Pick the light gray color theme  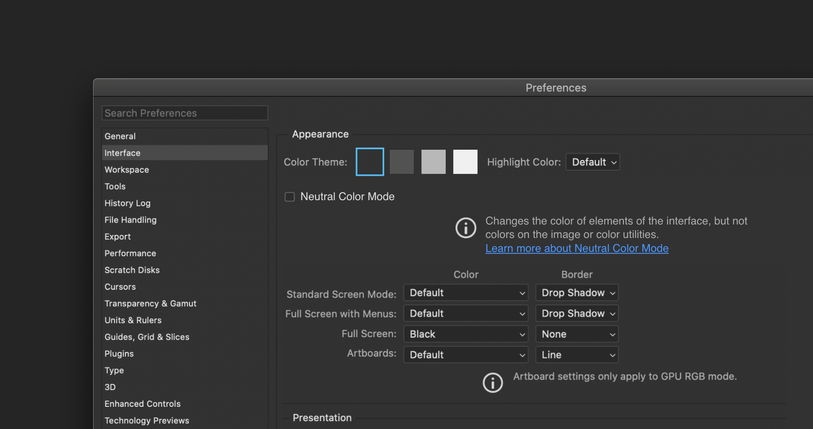point(433,162)
